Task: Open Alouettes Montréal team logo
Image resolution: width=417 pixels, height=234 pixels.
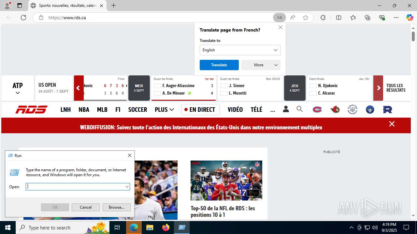Action: 352,110
